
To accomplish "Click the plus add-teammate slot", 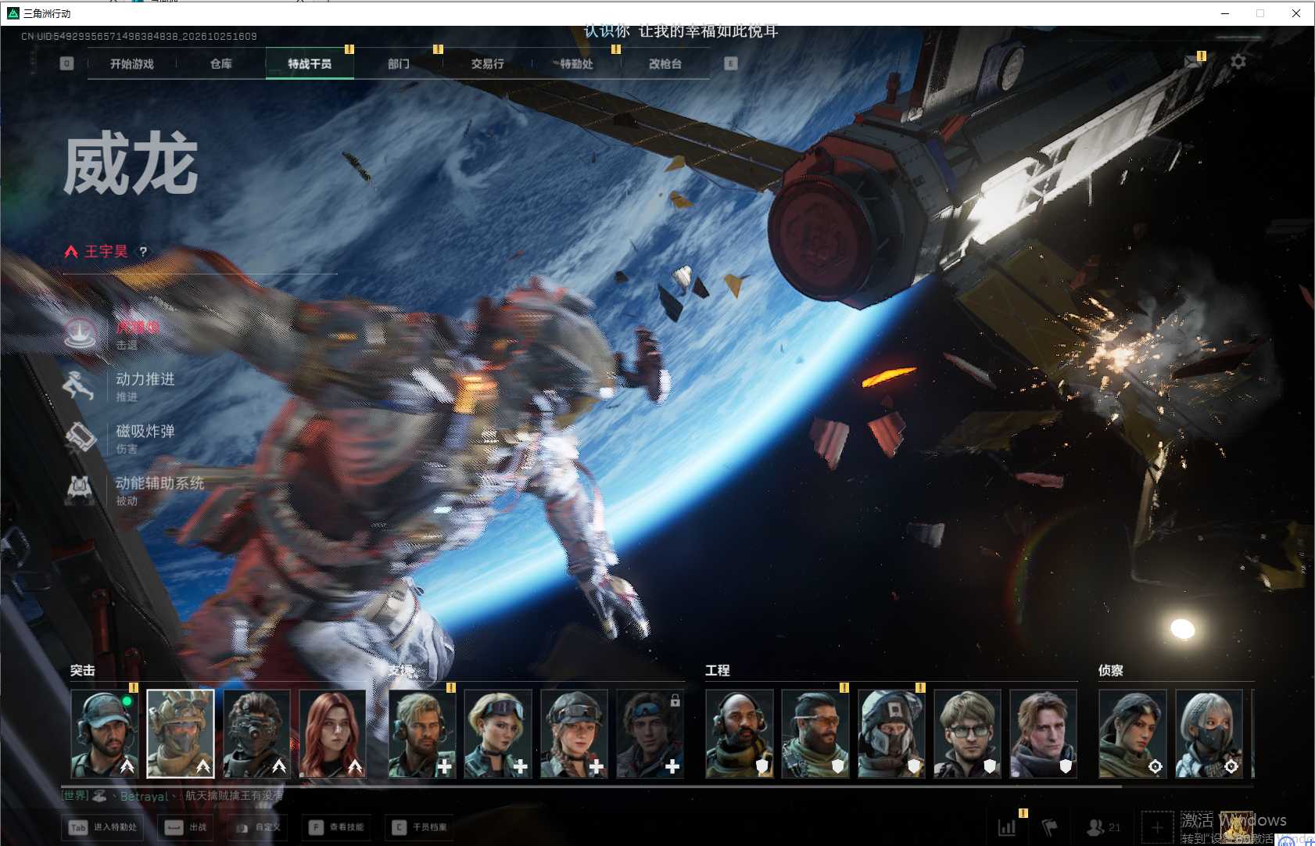I will (1157, 827).
